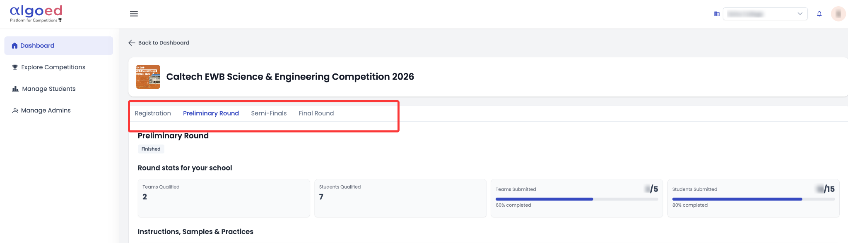
Task: Click the Dashboard home icon
Action: pos(15,46)
